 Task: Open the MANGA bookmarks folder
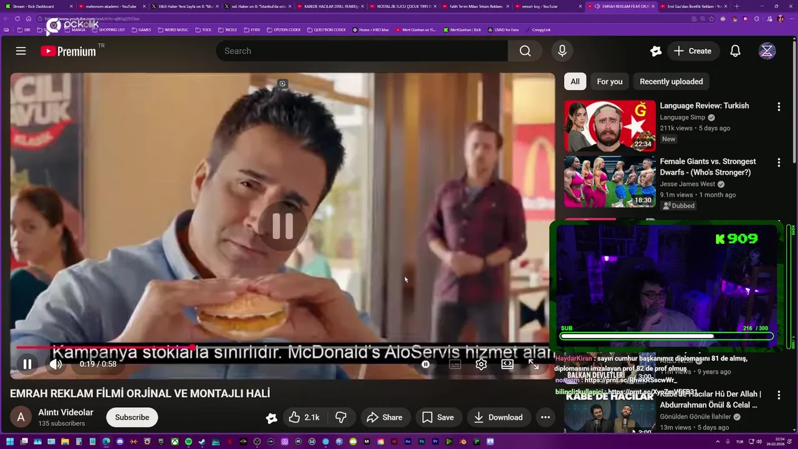[x=75, y=30]
